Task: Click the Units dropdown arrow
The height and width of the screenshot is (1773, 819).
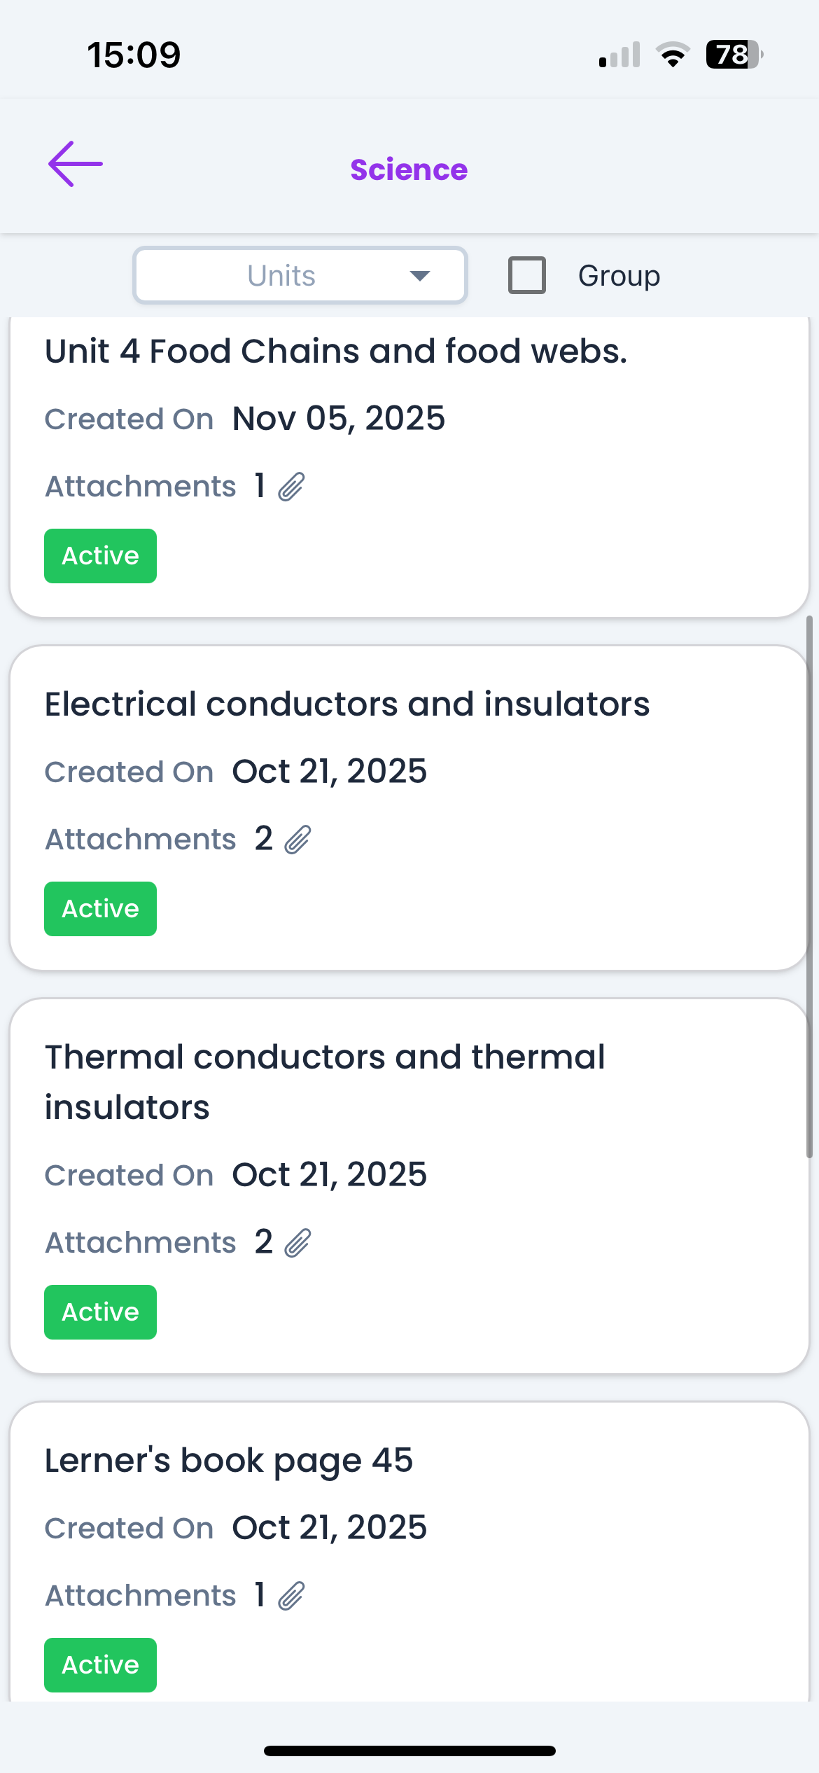Action: tap(420, 276)
